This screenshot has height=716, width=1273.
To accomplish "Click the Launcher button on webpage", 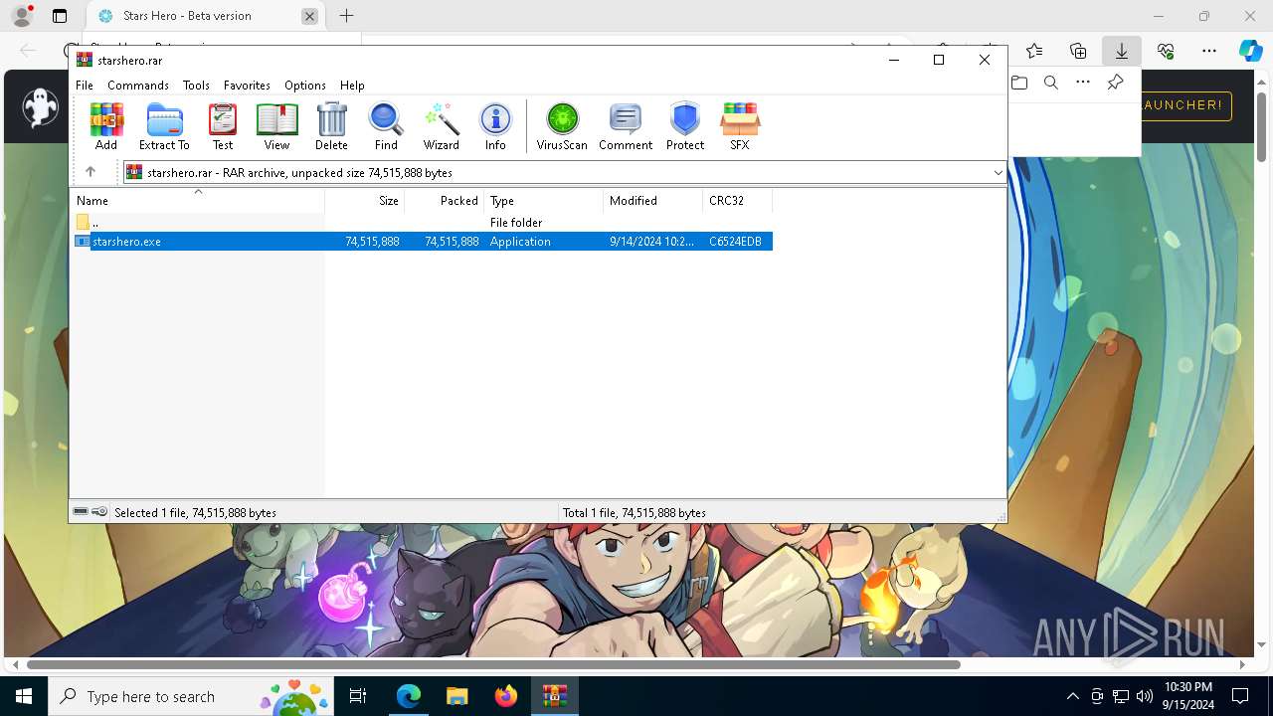I will [x=1184, y=105].
